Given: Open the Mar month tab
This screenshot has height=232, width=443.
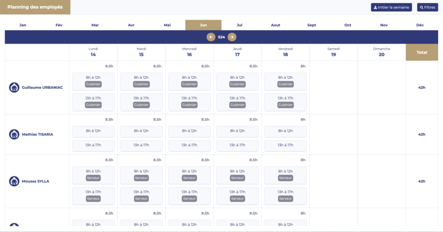Looking at the screenshot, I should 95,25.
